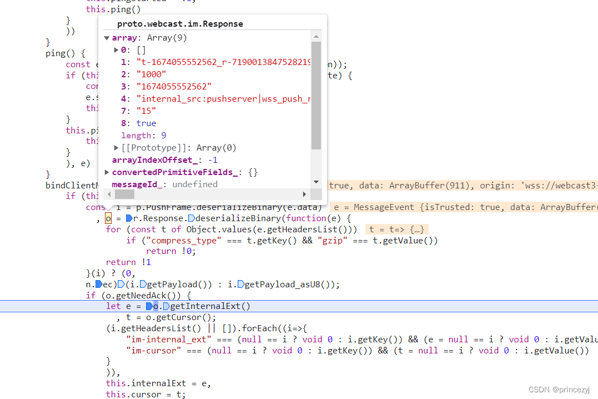Click the 'length: 9' property row

tap(143, 136)
